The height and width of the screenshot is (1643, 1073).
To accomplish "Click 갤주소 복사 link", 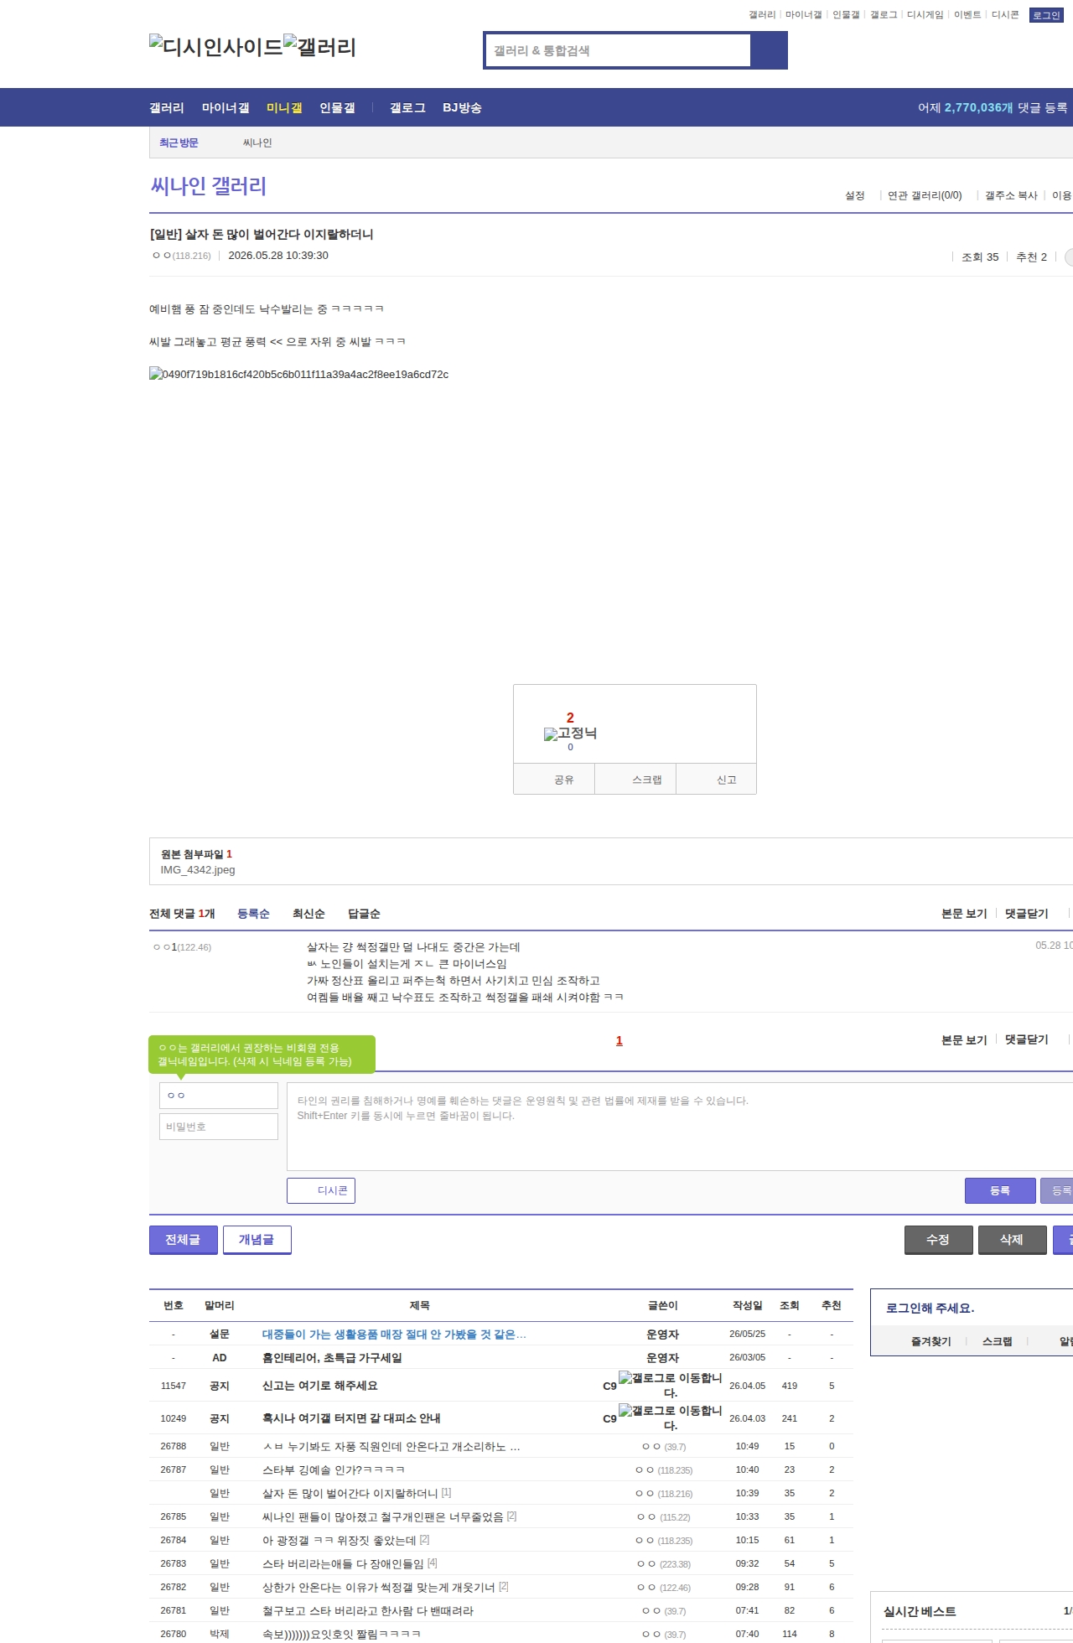I will pos(1011,195).
